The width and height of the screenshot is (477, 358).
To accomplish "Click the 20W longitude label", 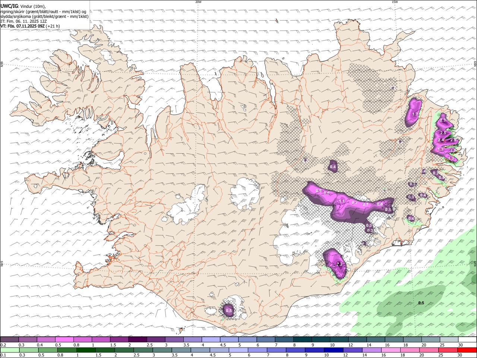I will 198,2.
